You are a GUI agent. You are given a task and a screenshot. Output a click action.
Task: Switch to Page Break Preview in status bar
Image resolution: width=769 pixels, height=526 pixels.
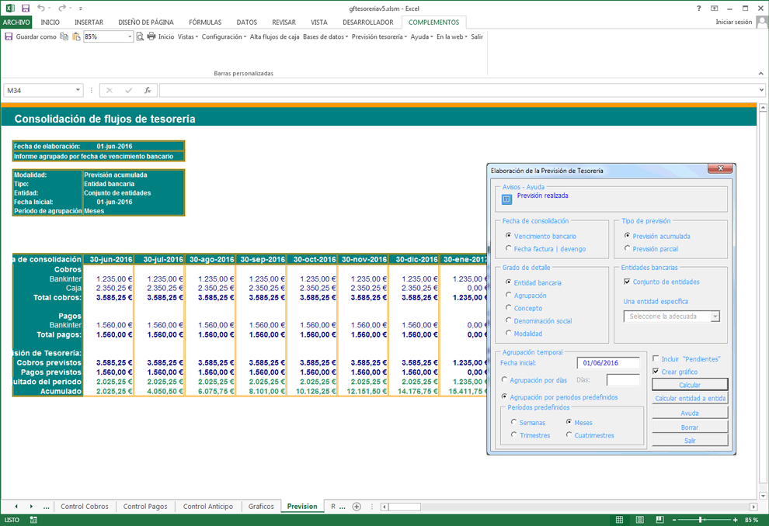pos(659,520)
